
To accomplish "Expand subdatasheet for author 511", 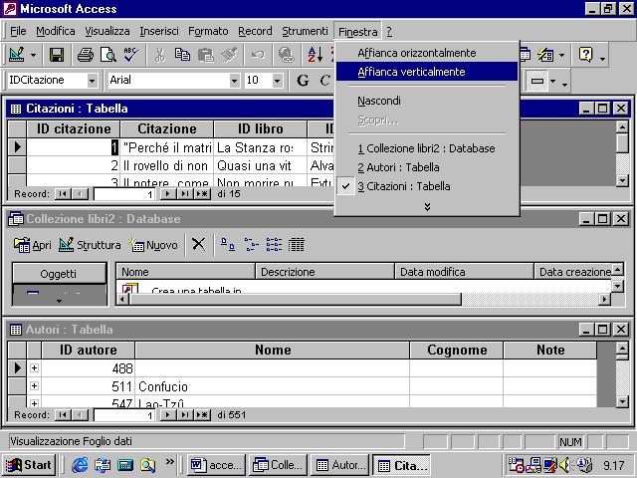I will pos(34,385).
